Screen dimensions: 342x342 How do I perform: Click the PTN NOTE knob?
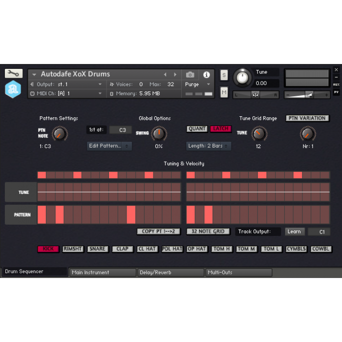click(60, 134)
